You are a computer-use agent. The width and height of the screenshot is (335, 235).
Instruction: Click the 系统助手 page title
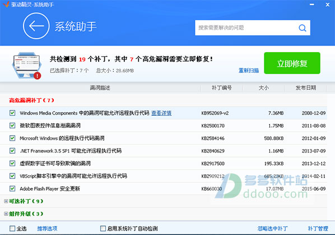tap(76, 26)
